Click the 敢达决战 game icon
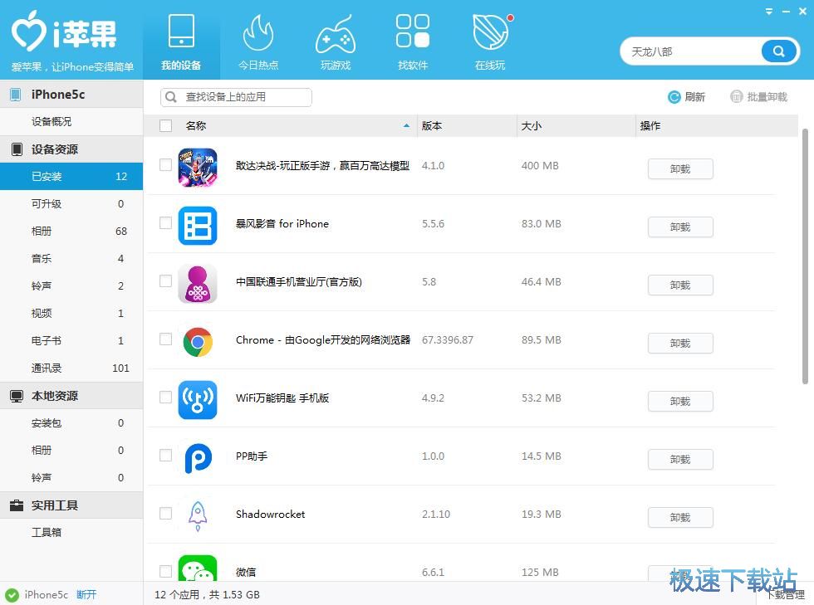The image size is (814, 605). [x=198, y=168]
